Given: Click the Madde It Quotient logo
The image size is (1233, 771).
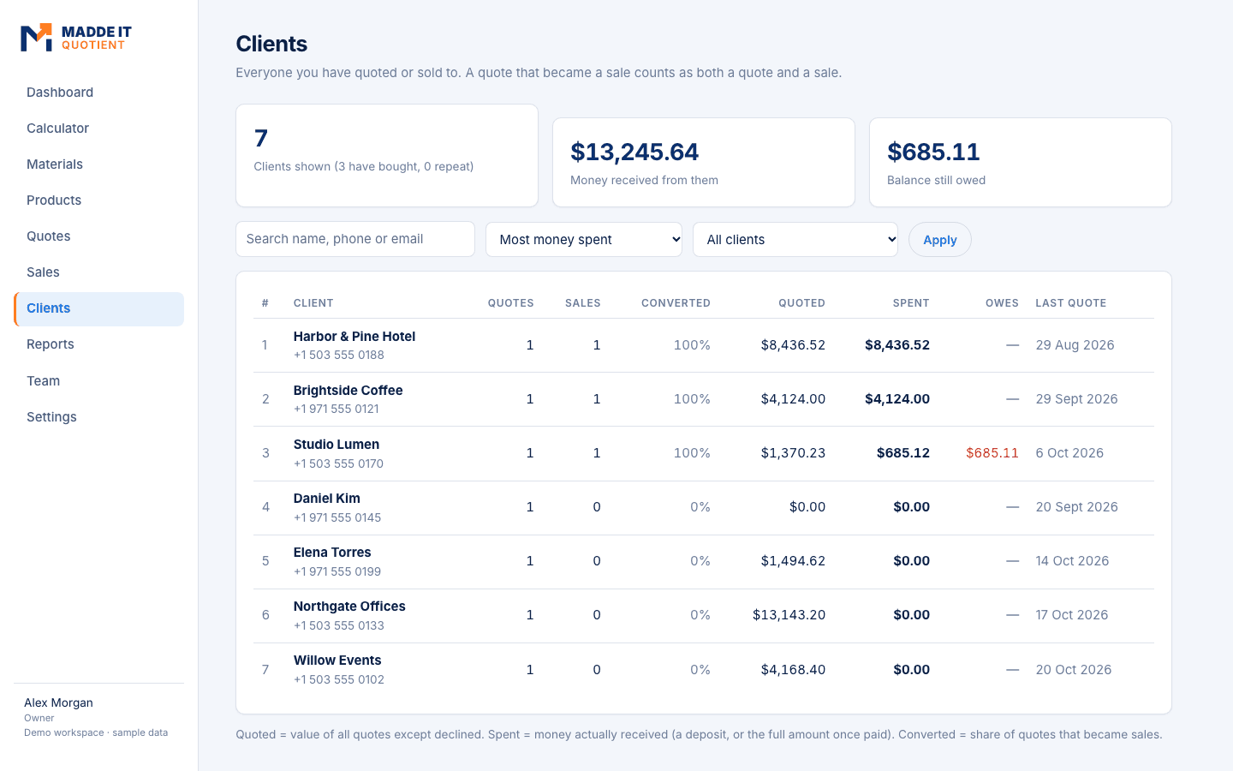Looking at the screenshot, I should point(76,38).
